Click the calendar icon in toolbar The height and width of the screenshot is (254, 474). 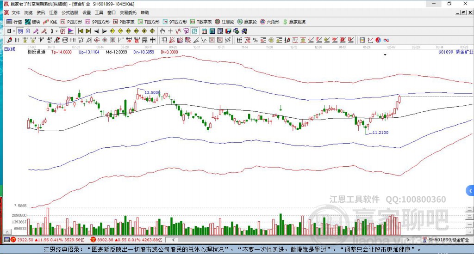click(204, 31)
